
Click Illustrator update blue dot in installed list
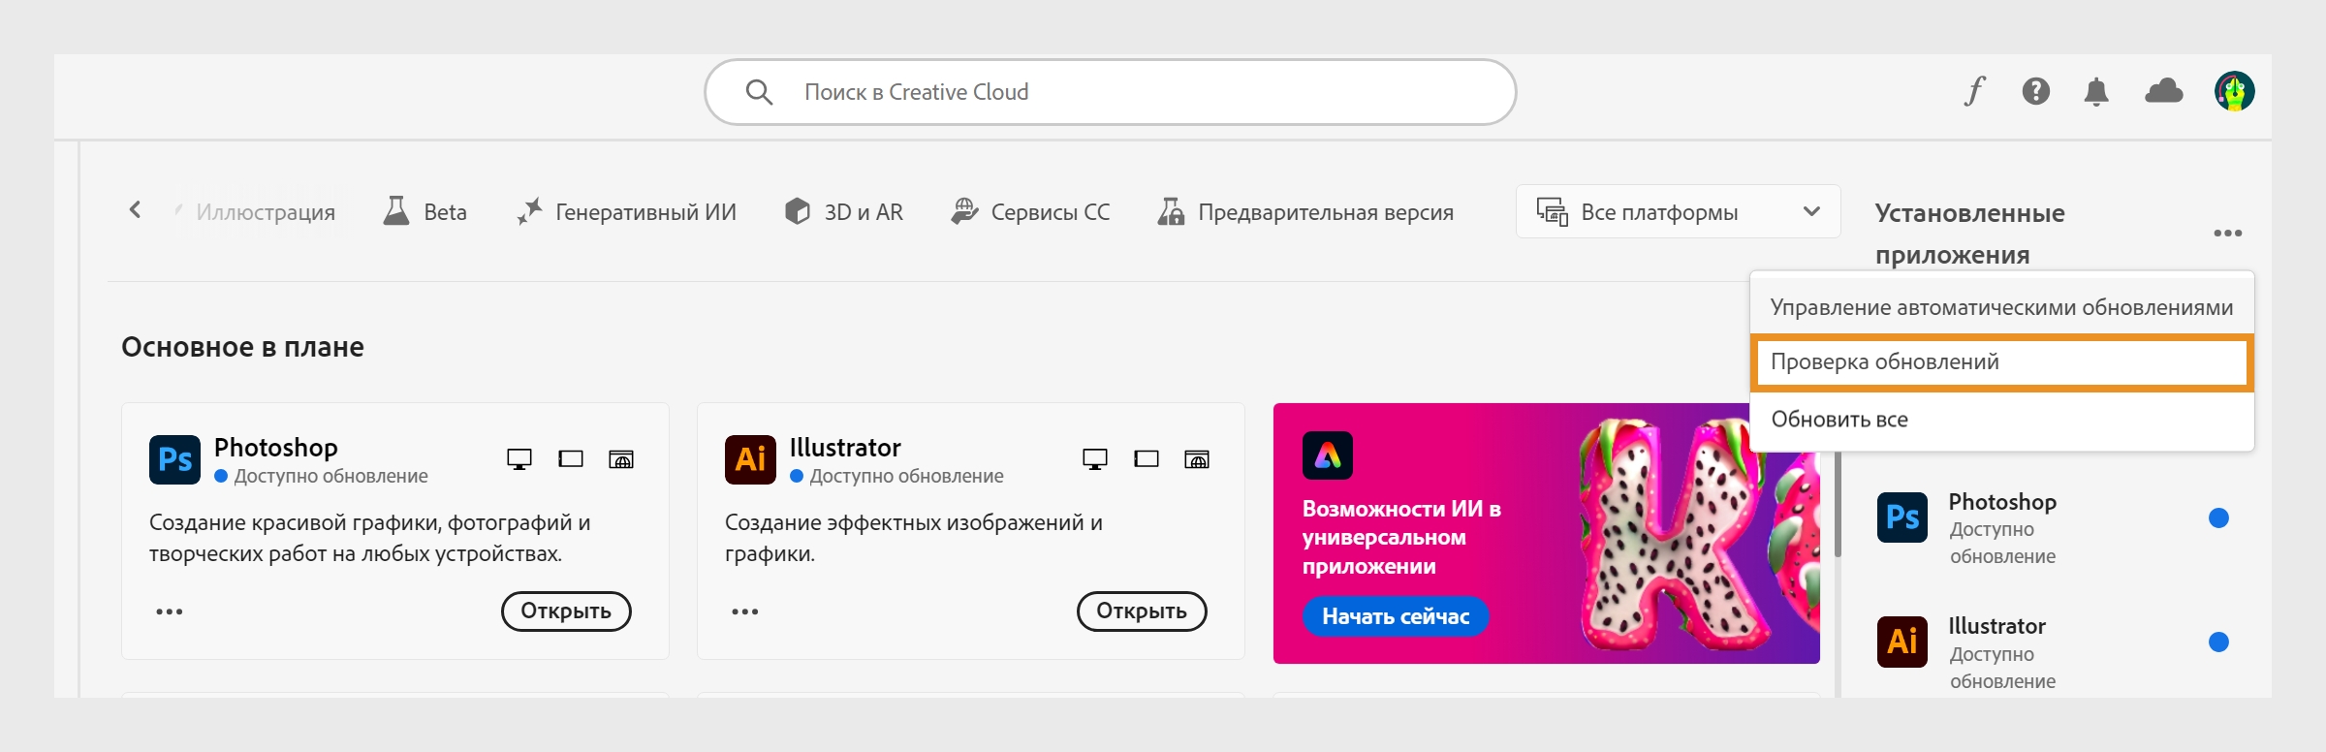(2218, 642)
